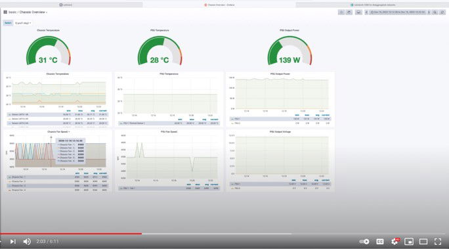This screenshot has height=249, width=449.
Task: Open the PSU Temperature graph panel title
Action: pyautogui.click(x=169, y=74)
